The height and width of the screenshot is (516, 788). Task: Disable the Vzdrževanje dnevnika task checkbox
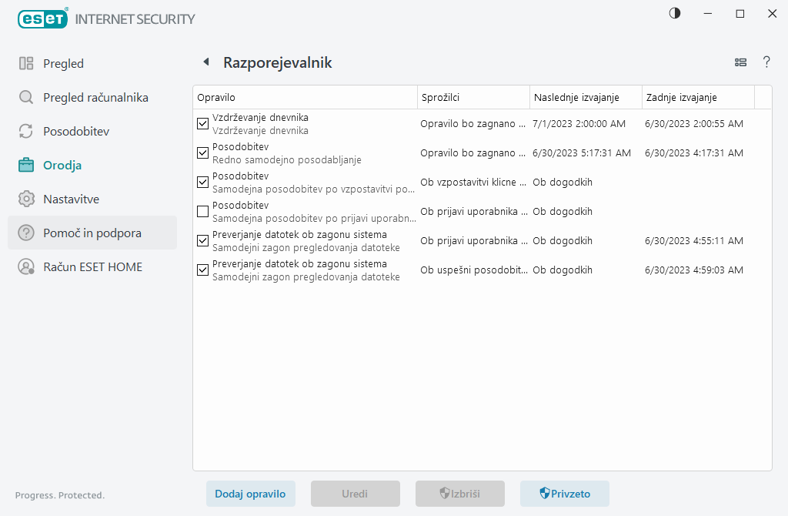[x=203, y=123]
